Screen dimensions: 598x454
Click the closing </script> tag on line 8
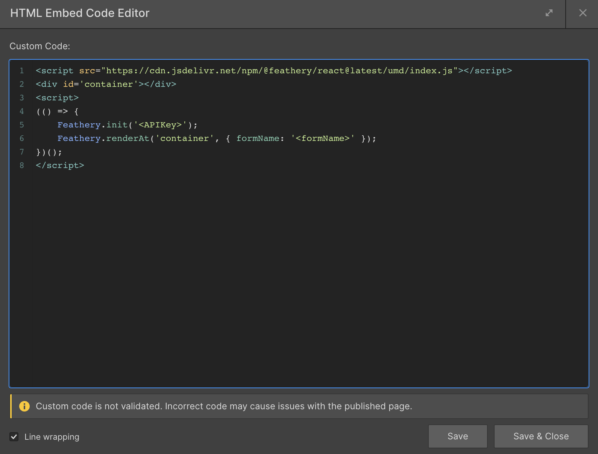60,165
